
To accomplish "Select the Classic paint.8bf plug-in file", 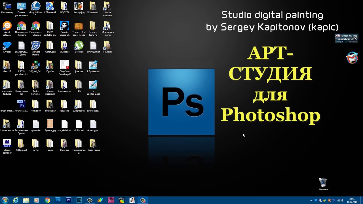I will (x=7, y=146).
